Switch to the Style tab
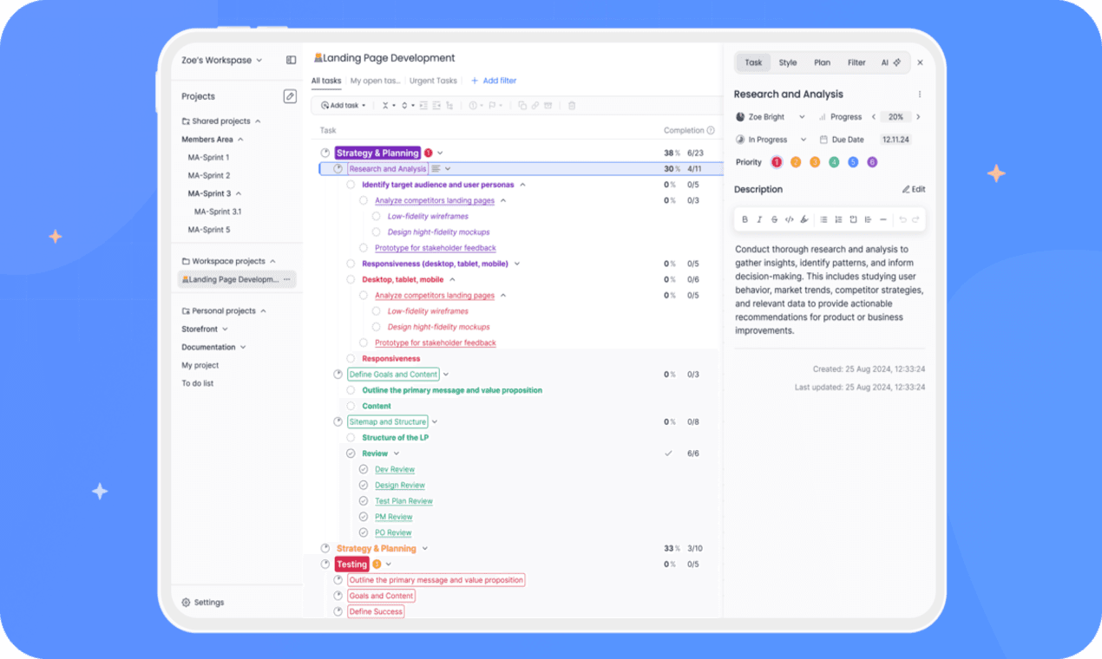 (x=787, y=62)
